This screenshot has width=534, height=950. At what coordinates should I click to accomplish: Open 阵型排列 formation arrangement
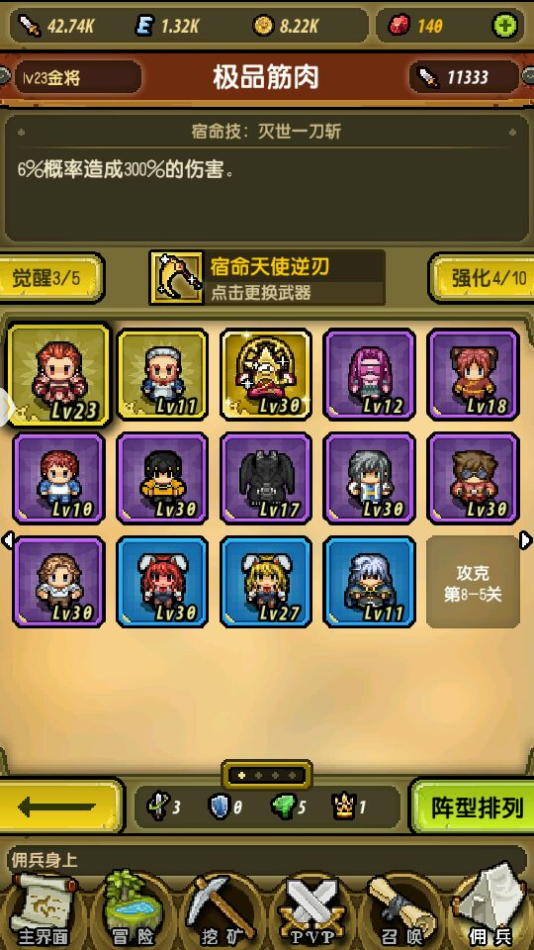click(474, 807)
